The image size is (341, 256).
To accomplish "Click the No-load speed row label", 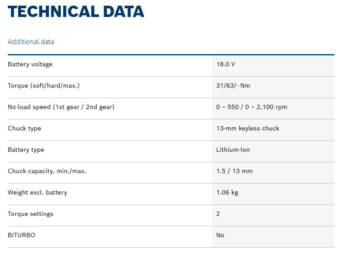I will [x=61, y=107].
